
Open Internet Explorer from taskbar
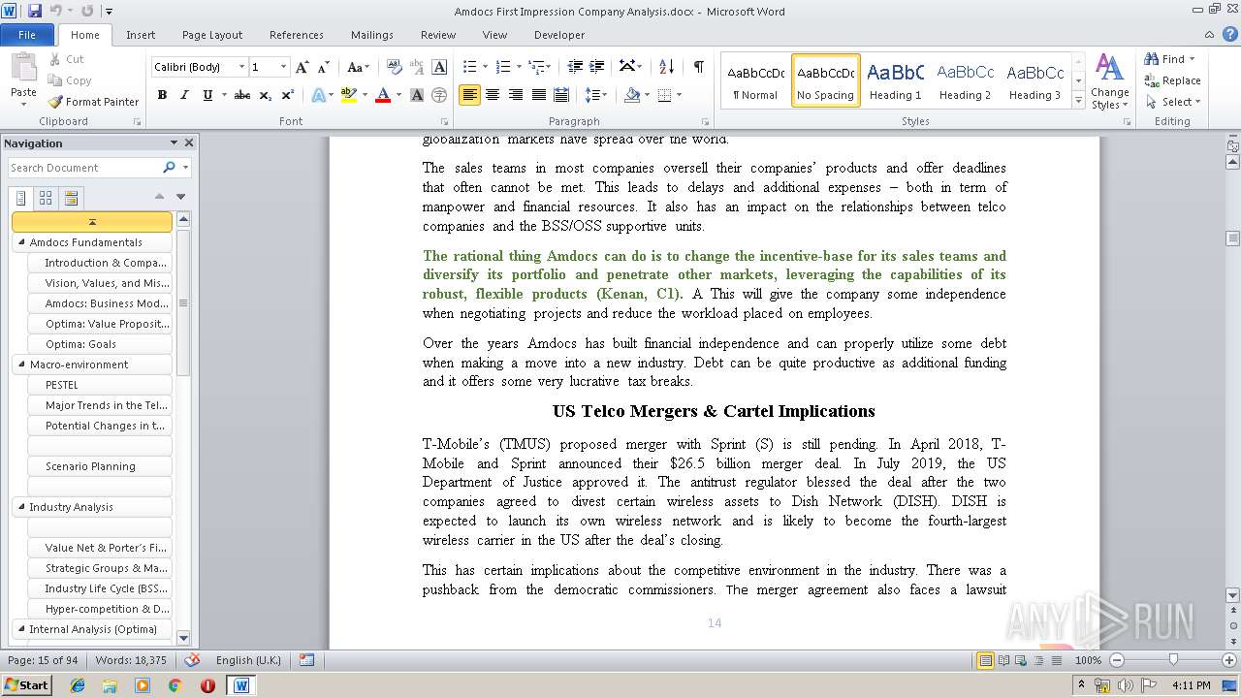78,685
